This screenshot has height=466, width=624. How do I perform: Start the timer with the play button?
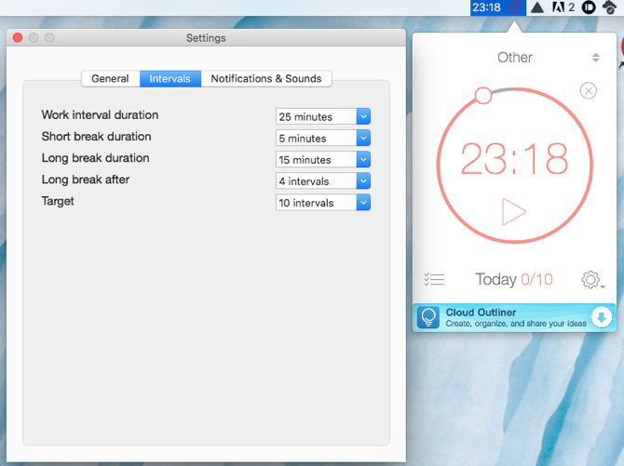[x=513, y=211]
